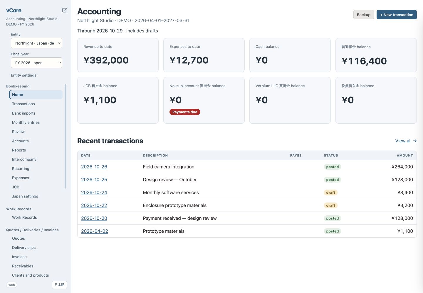Select Home in the Bookkeeping menu
This screenshot has width=423, height=293.
36,95
